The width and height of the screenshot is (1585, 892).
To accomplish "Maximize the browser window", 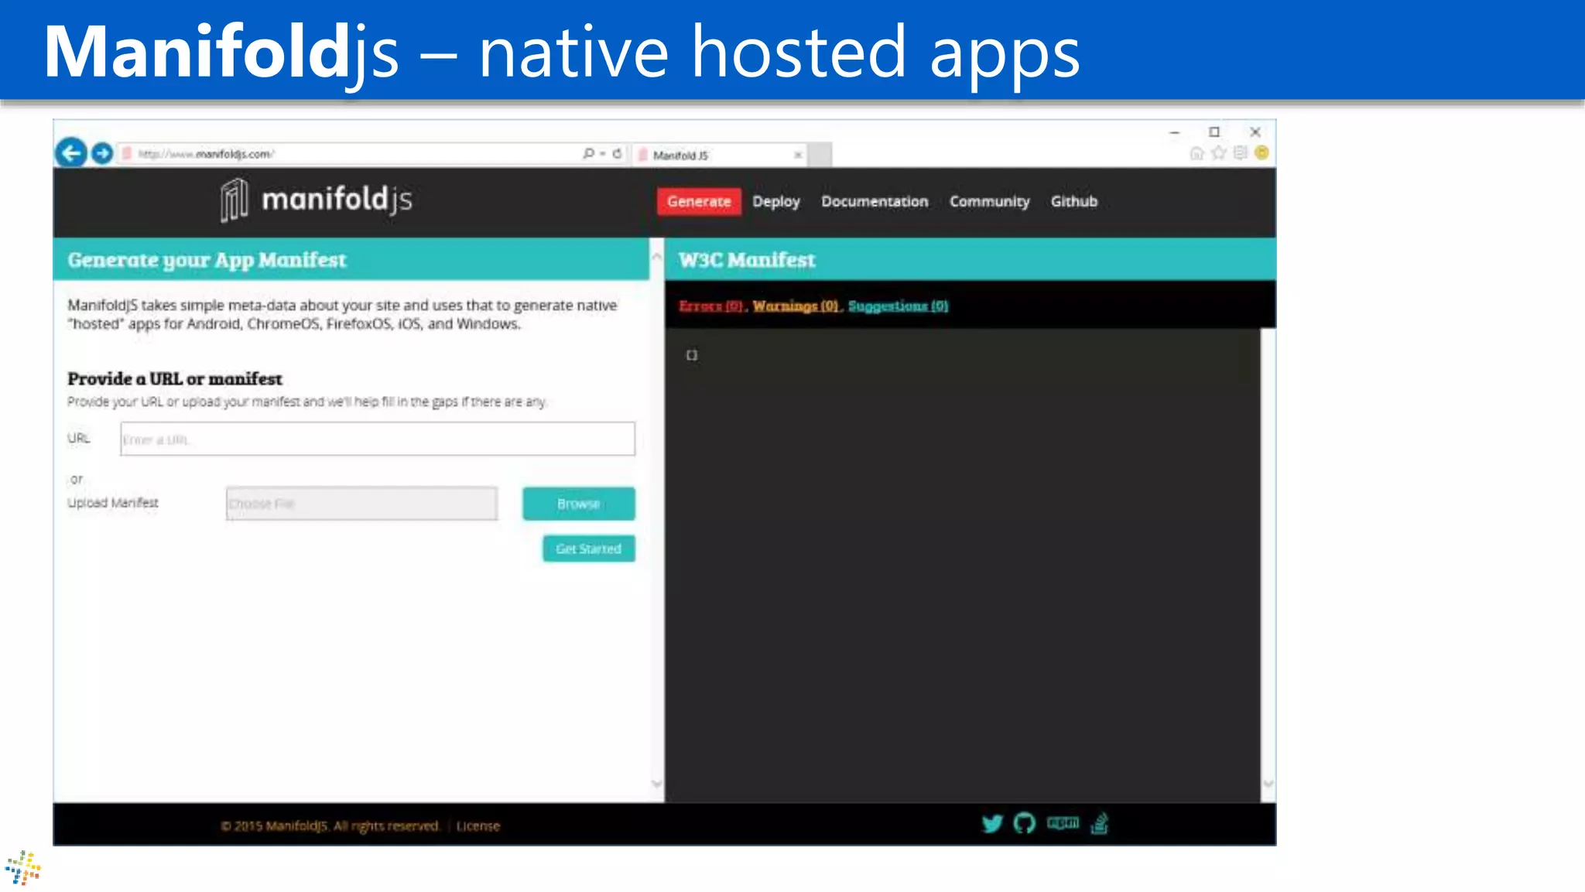I will (1214, 132).
